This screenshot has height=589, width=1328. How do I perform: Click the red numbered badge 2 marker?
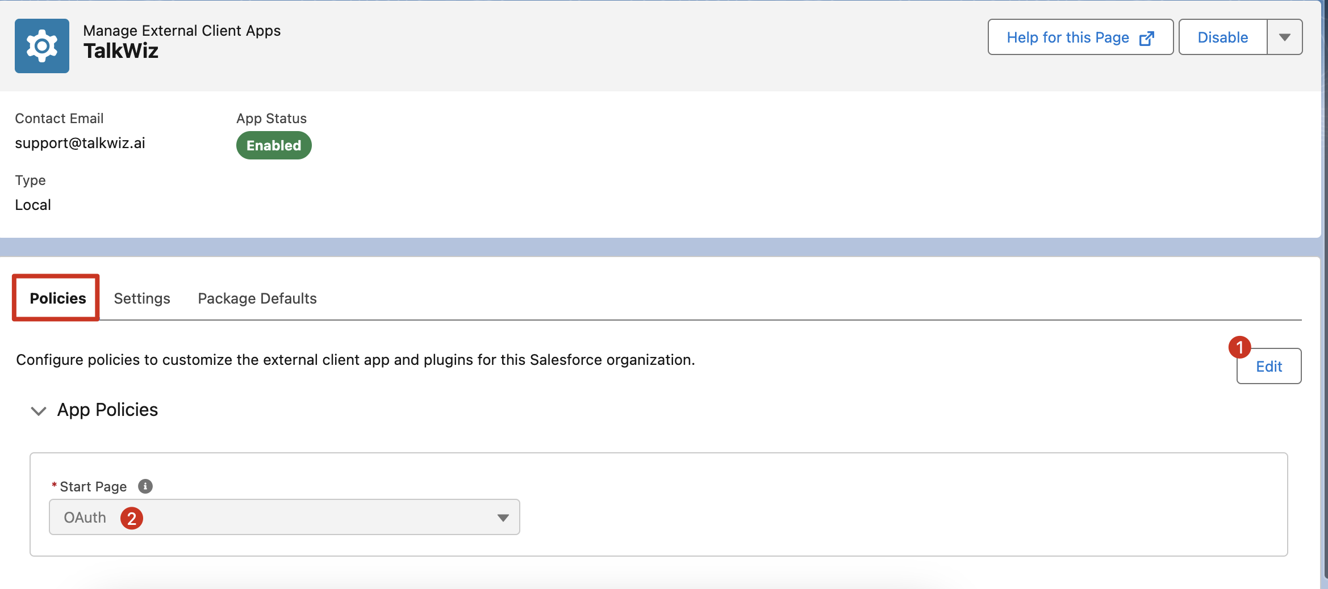coord(132,518)
